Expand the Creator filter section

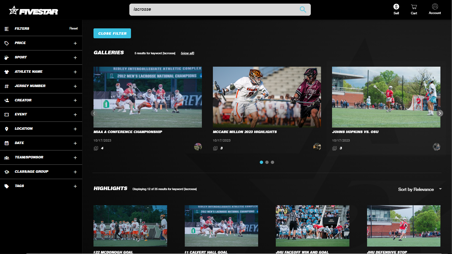[x=75, y=100]
